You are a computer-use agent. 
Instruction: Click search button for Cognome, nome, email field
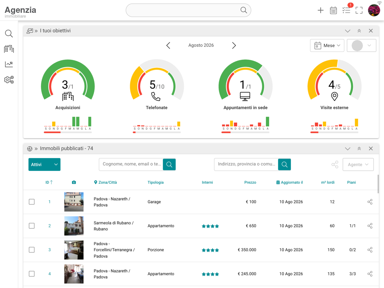169,164
